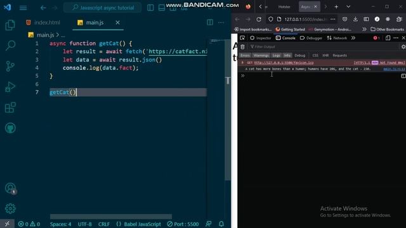
Task: Go back in VS Code editor history
Action: click(x=43, y=8)
